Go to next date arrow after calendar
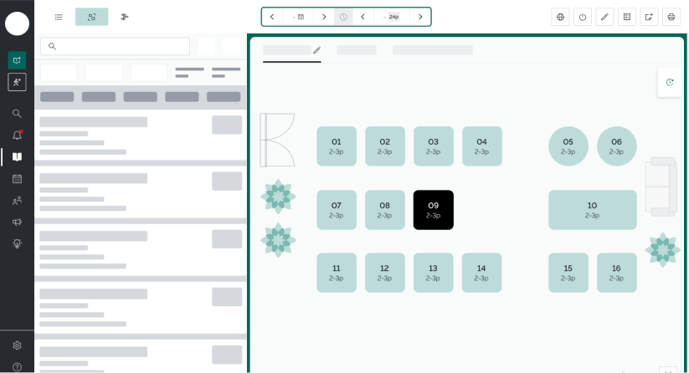The width and height of the screenshot is (689, 373). (x=324, y=17)
